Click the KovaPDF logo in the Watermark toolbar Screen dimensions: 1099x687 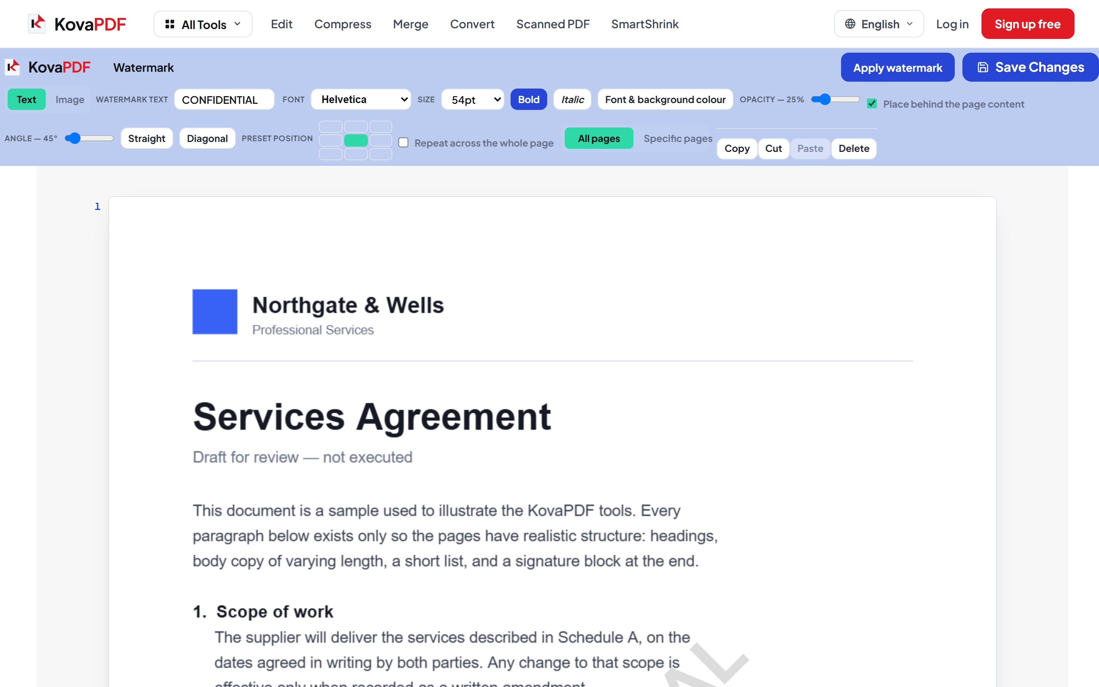[x=48, y=67]
